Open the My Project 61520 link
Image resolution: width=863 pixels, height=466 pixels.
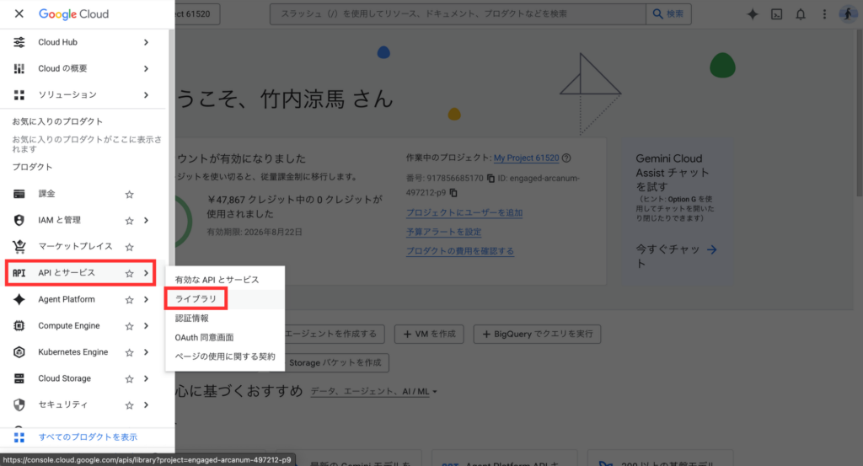(x=526, y=158)
